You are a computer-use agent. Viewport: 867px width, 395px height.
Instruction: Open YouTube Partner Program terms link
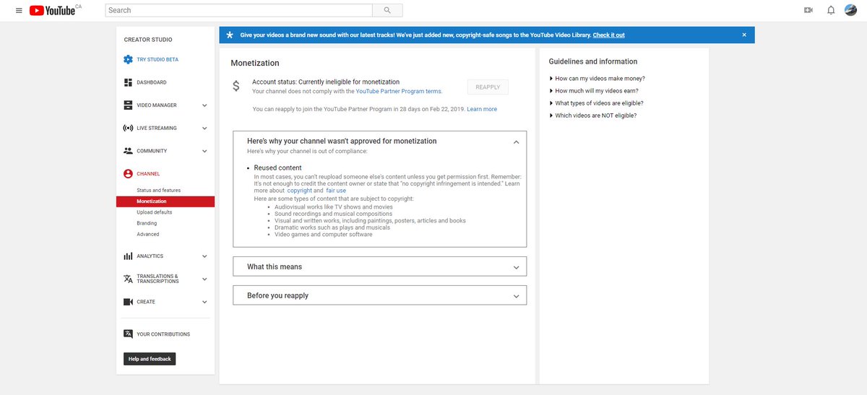point(398,92)
